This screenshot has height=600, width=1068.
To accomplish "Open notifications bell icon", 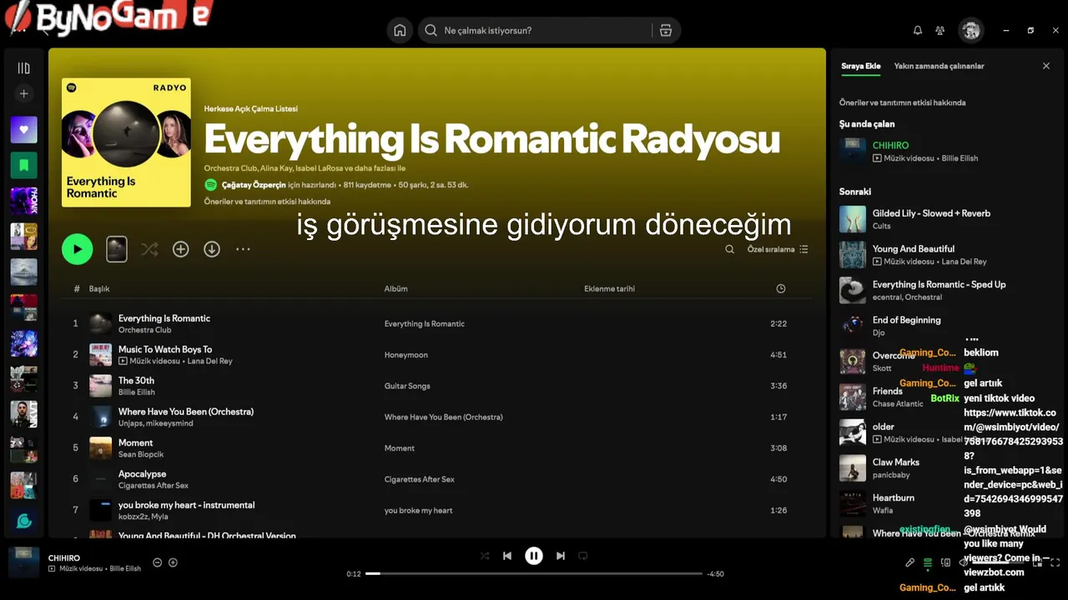I will click(x=918, y=31).
